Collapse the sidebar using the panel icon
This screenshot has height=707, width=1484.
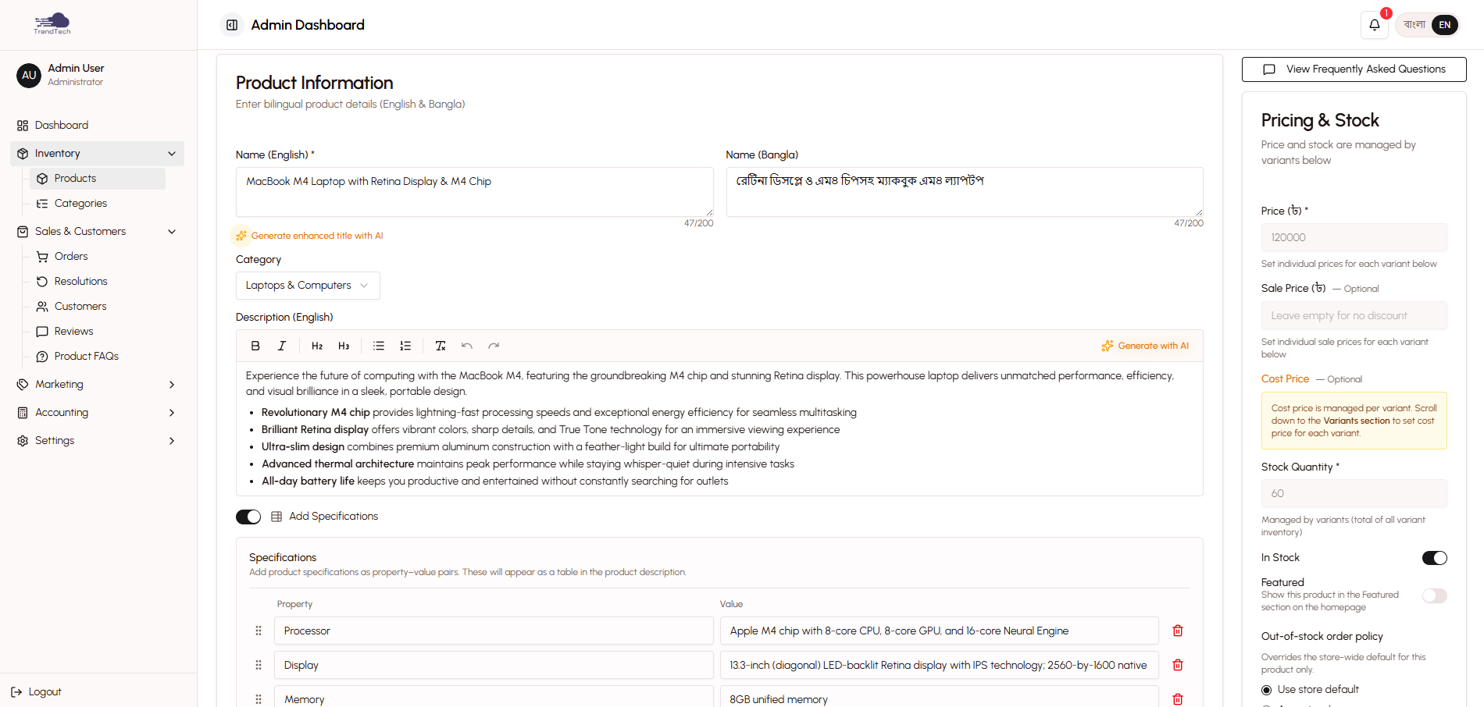coord(231,25)
